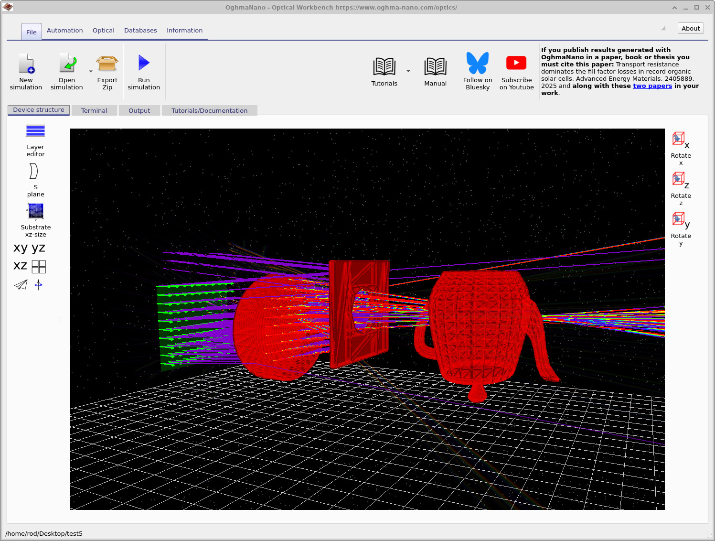Image resolution: width=715 pixels, height=541 pixels.
Task: Open the Tutorials dropdown arrow
Action: [408, 71]
